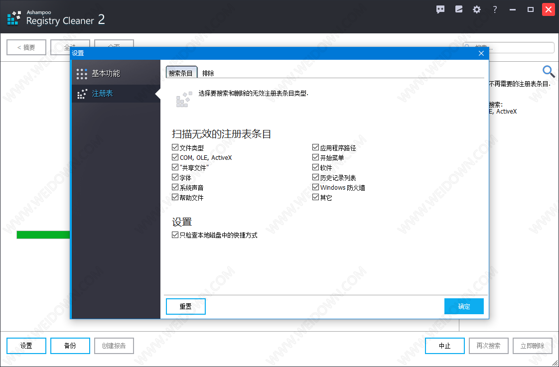
Task: Click the Ashampoo Registry Cleaner logo
Action: tap(14, 18)
